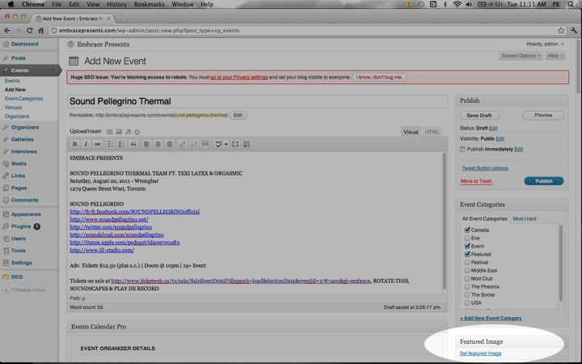Screen dimensions: 582x364
Task: Click the blue Publish button
Action: (x=543, y=181)
